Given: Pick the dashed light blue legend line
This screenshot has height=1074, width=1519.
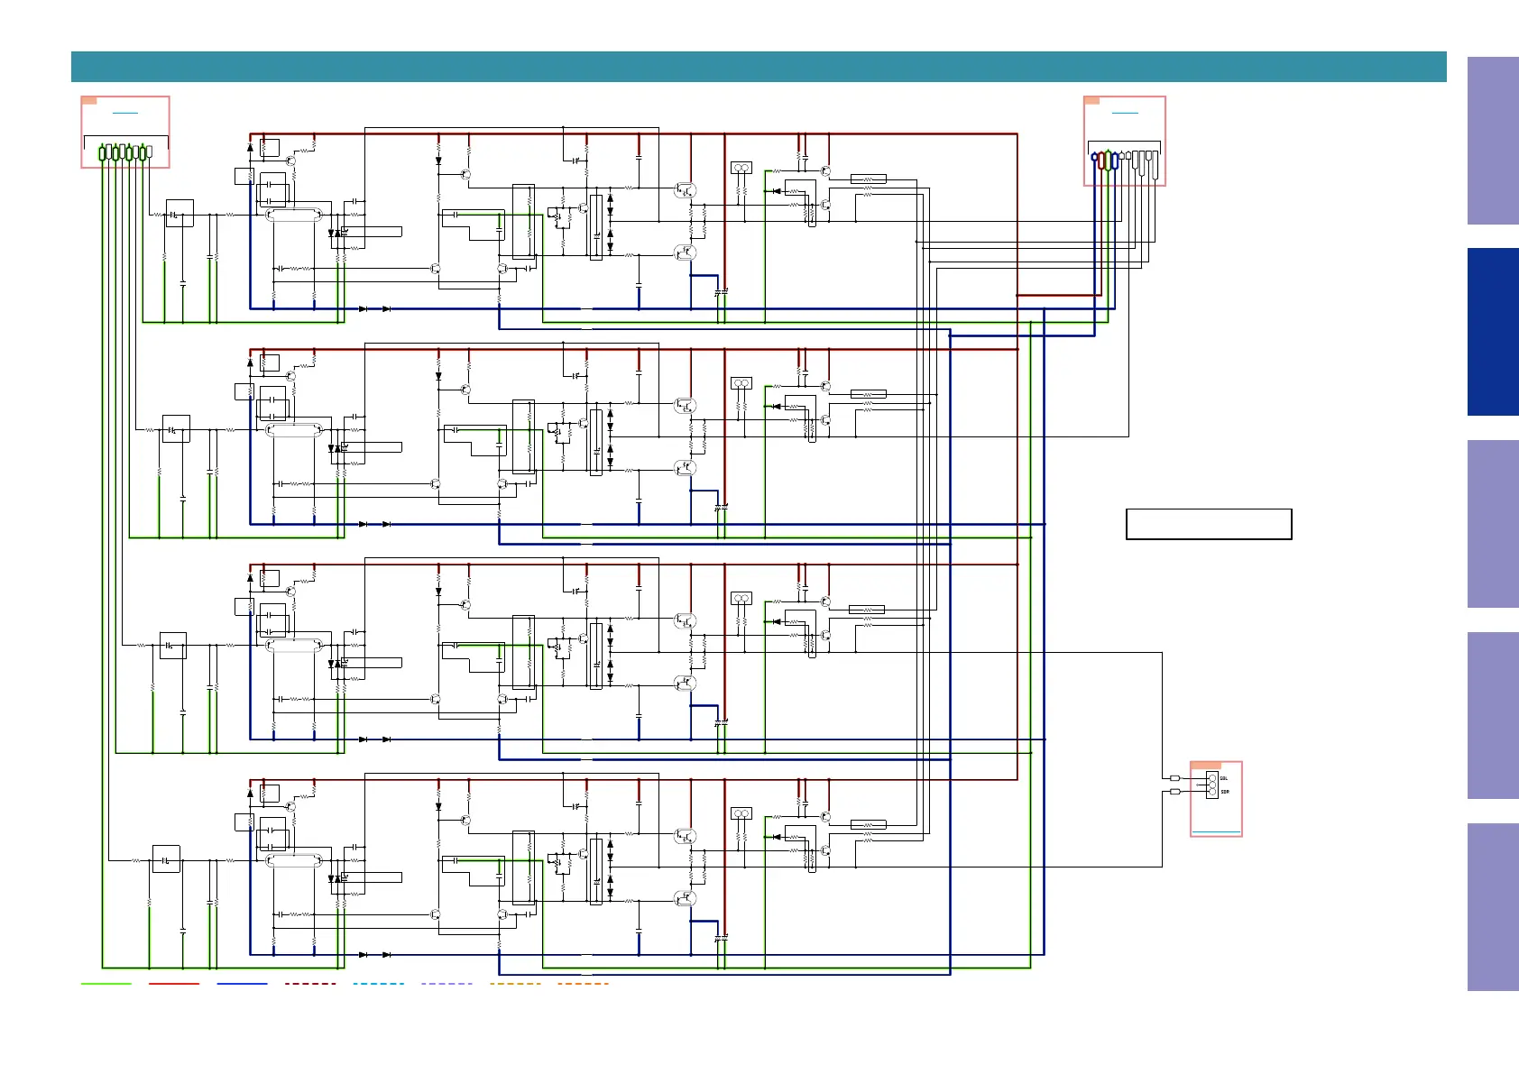Looking at the screenshot, I should pyautogui.click(x=379, y=984).
